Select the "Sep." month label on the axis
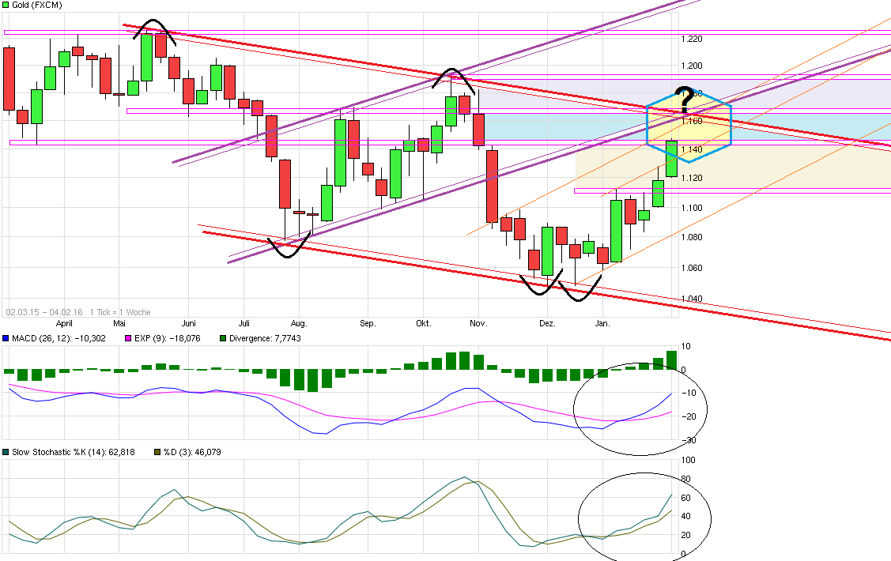This screenshot has width=891, height=561. pyautogui.click(x=367, y=323)
